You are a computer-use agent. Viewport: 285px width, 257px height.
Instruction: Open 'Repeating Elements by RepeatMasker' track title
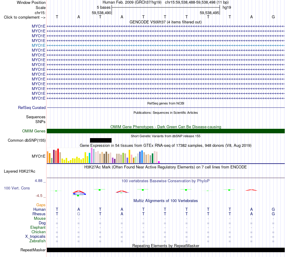(x=166, y=246)
